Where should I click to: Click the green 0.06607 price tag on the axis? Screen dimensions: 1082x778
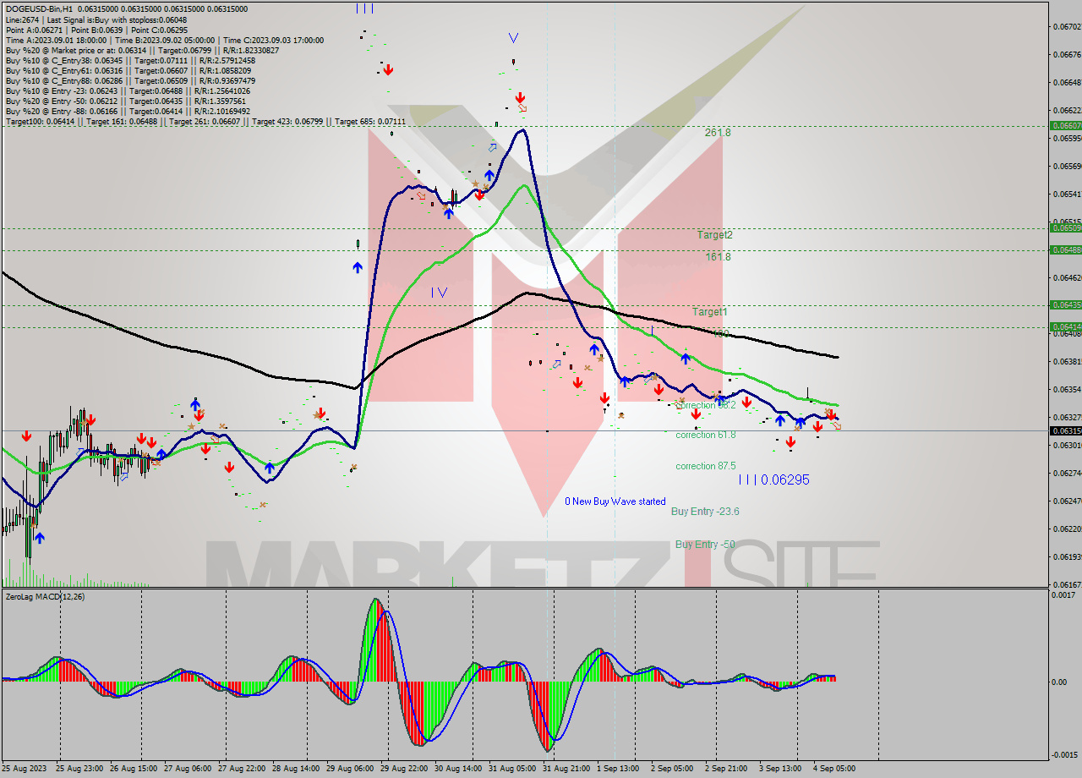click(1064, 125)
